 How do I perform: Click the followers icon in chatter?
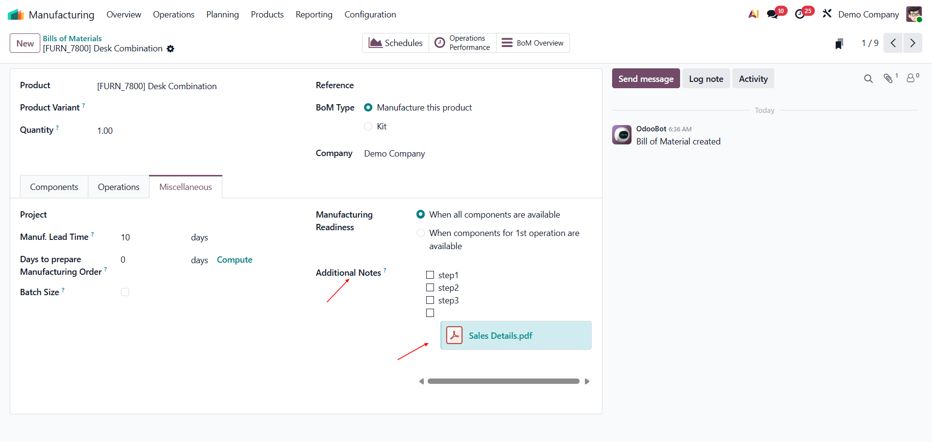point(911,79)
